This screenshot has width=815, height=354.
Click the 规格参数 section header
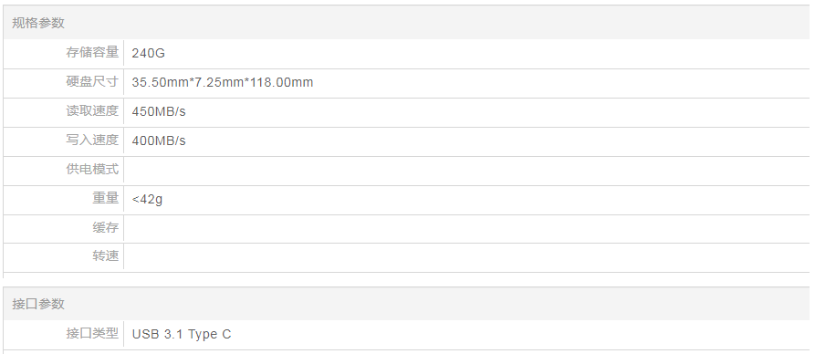pyautogui.click(x=38, y=23)
